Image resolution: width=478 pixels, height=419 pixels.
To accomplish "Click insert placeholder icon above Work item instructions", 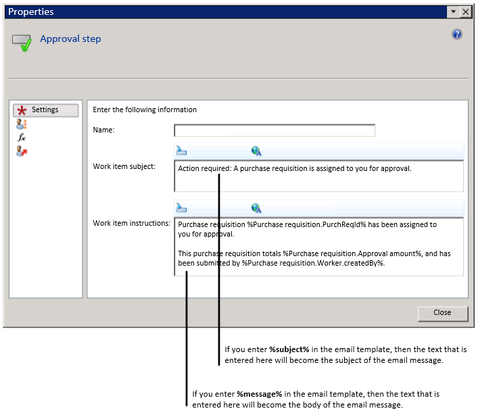I will pyautogui.click(x=181, y=208).
